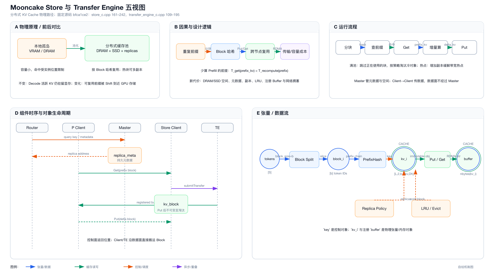Click the text 容量小，命中受实例位置限制
This screenshot has width=494, height=277.
click(42, 70)
